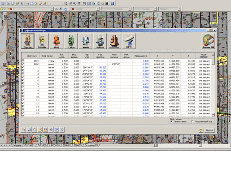Click the magnifier icon in dialog toolbar
Viewport: 231px width, 173px height.
(x=35, y=130)
